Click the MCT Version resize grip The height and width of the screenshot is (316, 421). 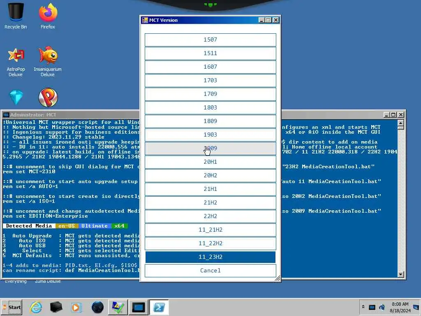[278, 279]
